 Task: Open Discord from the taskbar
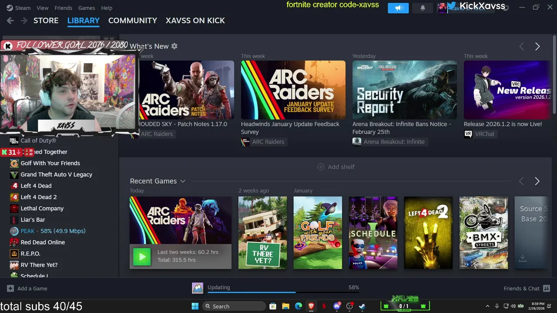[x=336, y=306]
